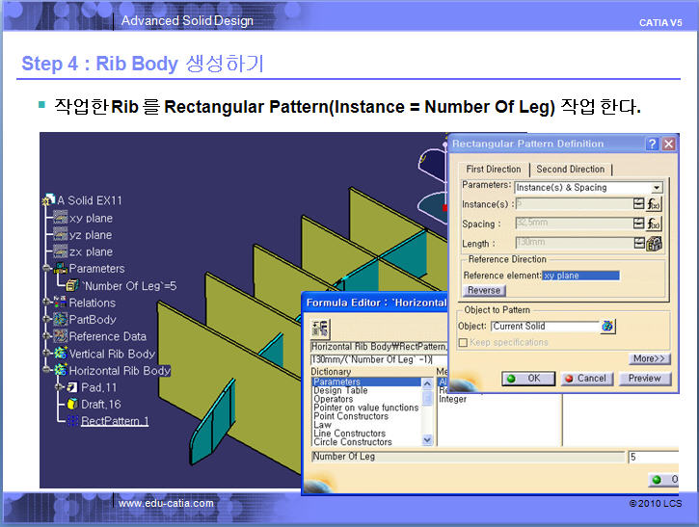Screen dimensions: 699x527
Task: Click the Rectangular Pattern help button
Action: [652, 144]
